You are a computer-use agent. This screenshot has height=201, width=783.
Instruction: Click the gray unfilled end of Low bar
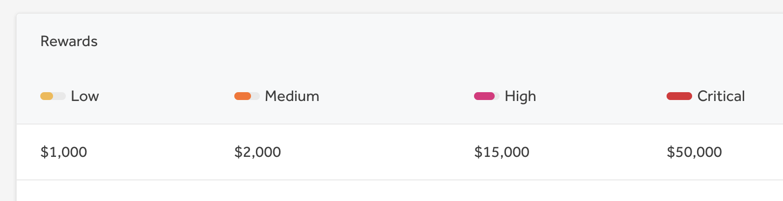pos(60,96)
